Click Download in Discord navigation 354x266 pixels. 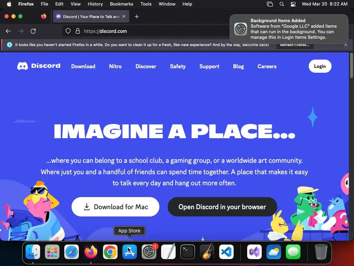(x=83, y=66)
